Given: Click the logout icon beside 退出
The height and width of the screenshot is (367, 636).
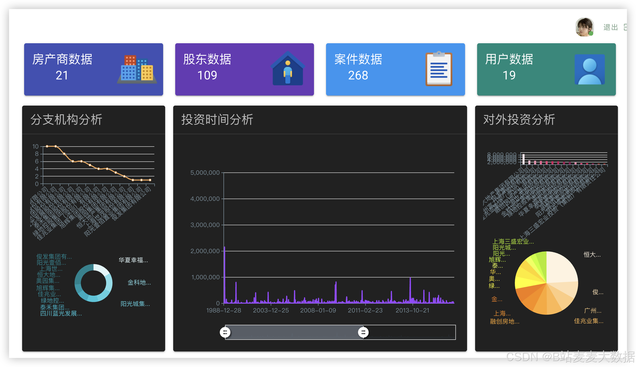Looking at the screenshot, I should [625, 27].
